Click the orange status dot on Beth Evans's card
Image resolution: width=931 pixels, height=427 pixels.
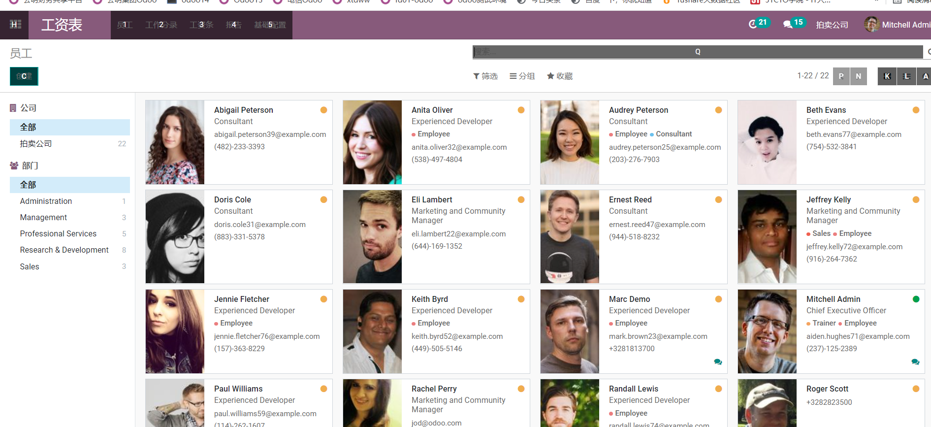coord(916,110)
